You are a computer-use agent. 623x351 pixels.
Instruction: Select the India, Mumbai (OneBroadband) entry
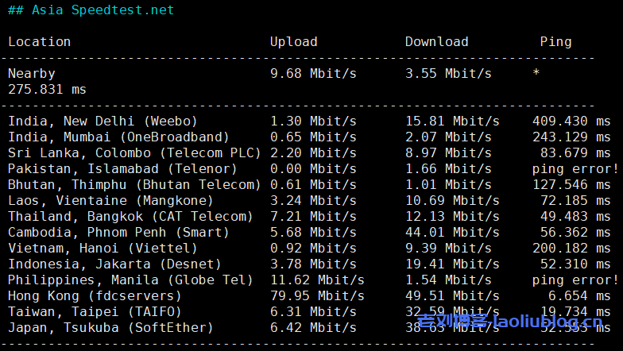pyautogui.click(x=118, y=137)
